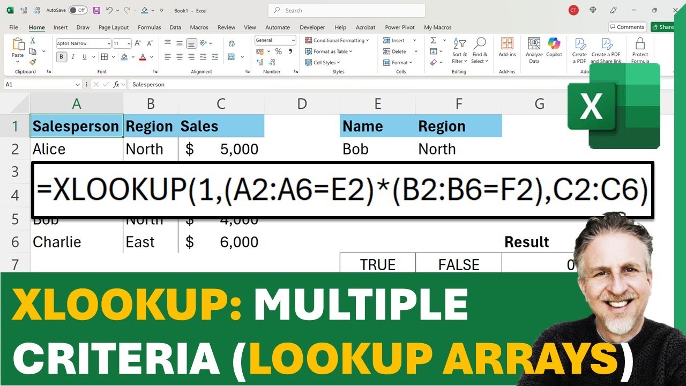Toggle Italic formatting

(x=73, y=57)
